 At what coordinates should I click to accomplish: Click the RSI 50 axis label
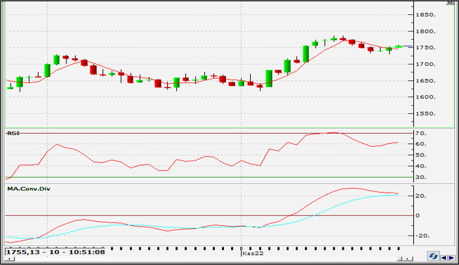click(x=421, y=155)
